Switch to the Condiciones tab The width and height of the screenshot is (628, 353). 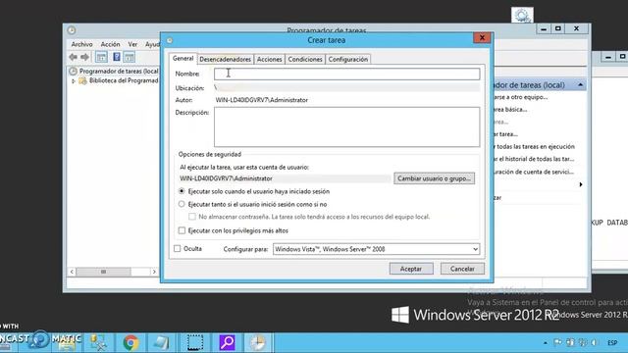click(305, 59)
